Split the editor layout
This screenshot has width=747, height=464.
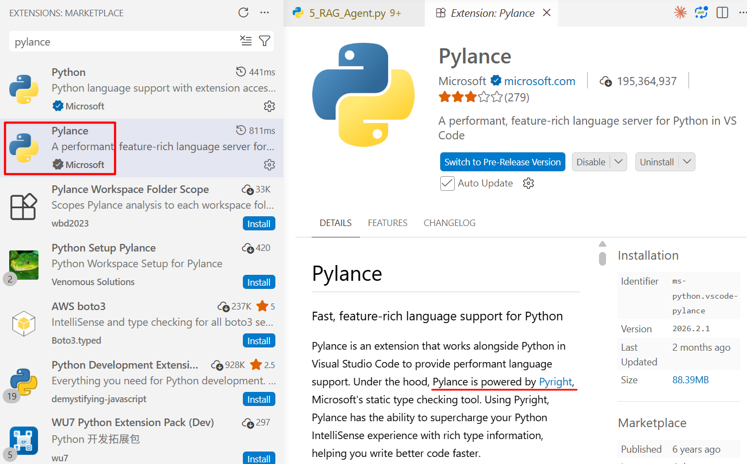click(722, 12)
